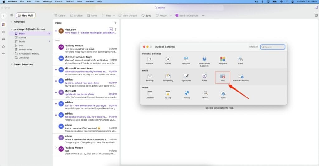Viewport: 319px width, 166px height.
Task: Click Archive in the toolbar
Action: point(76,16)
